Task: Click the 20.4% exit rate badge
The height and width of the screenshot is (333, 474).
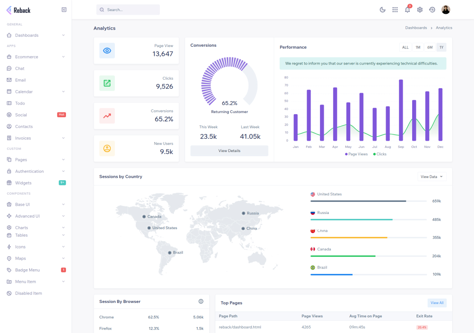Action: 422,327
